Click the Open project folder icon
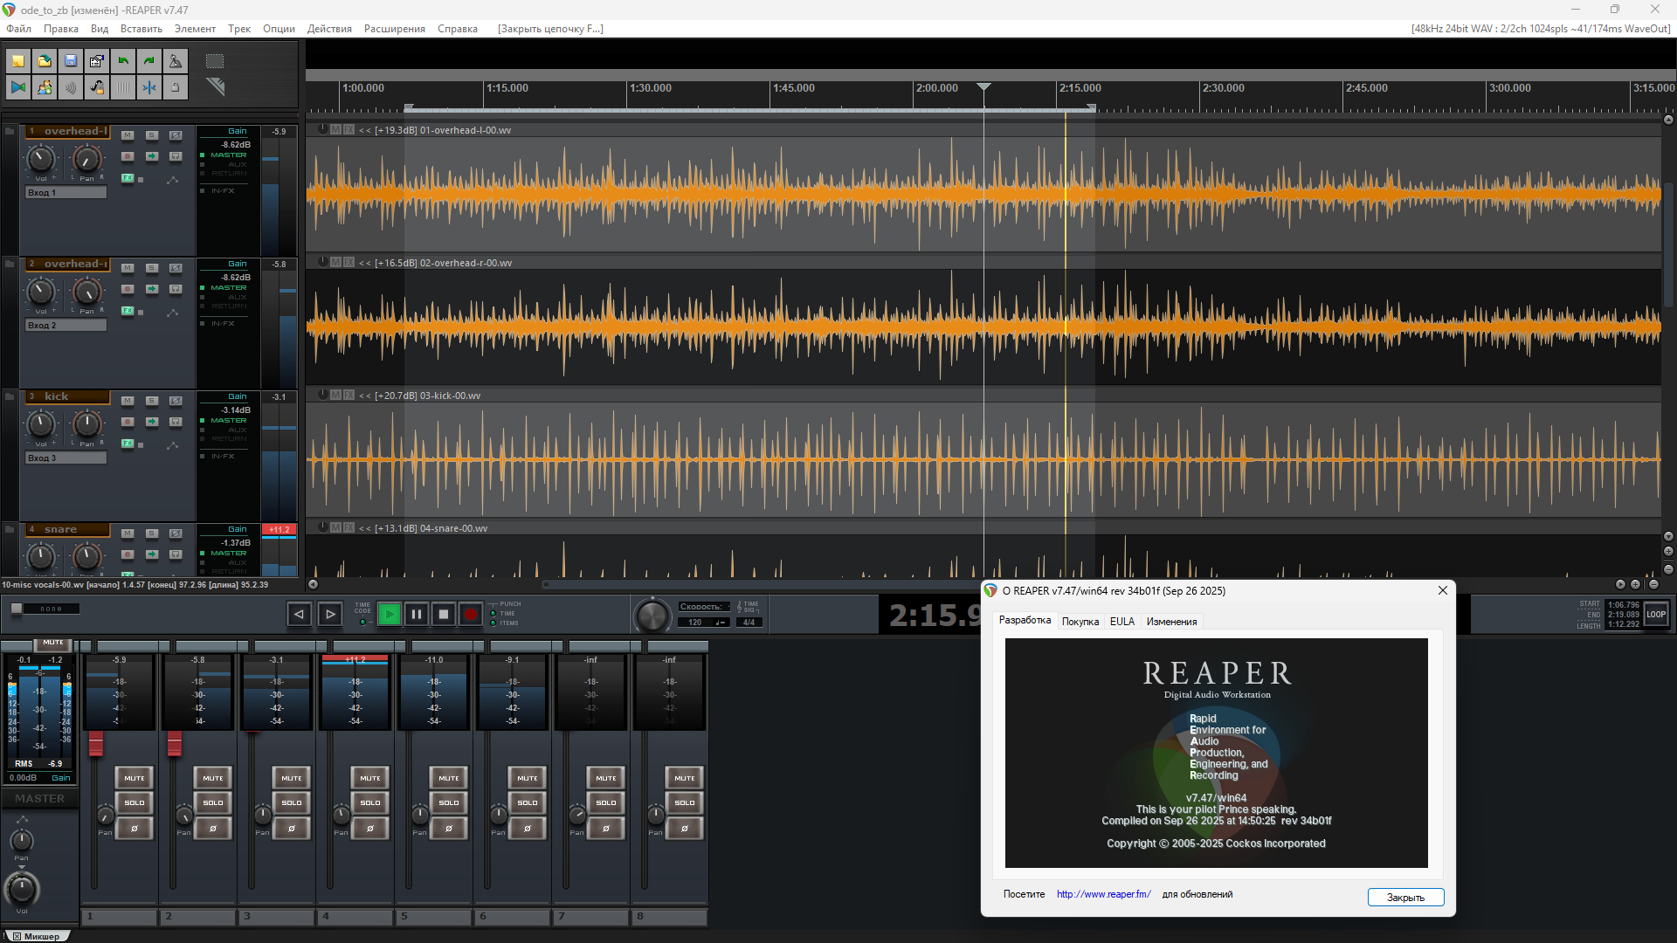Screen dimensions: 1677x943 [x=45, y=61]
